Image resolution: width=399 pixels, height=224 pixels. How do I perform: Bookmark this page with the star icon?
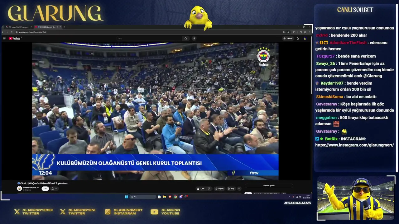[288, 32]
